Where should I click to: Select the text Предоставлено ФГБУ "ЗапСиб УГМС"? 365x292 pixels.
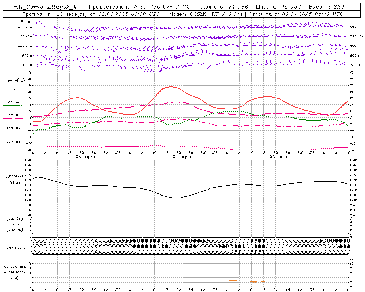(x=141, y=7)
